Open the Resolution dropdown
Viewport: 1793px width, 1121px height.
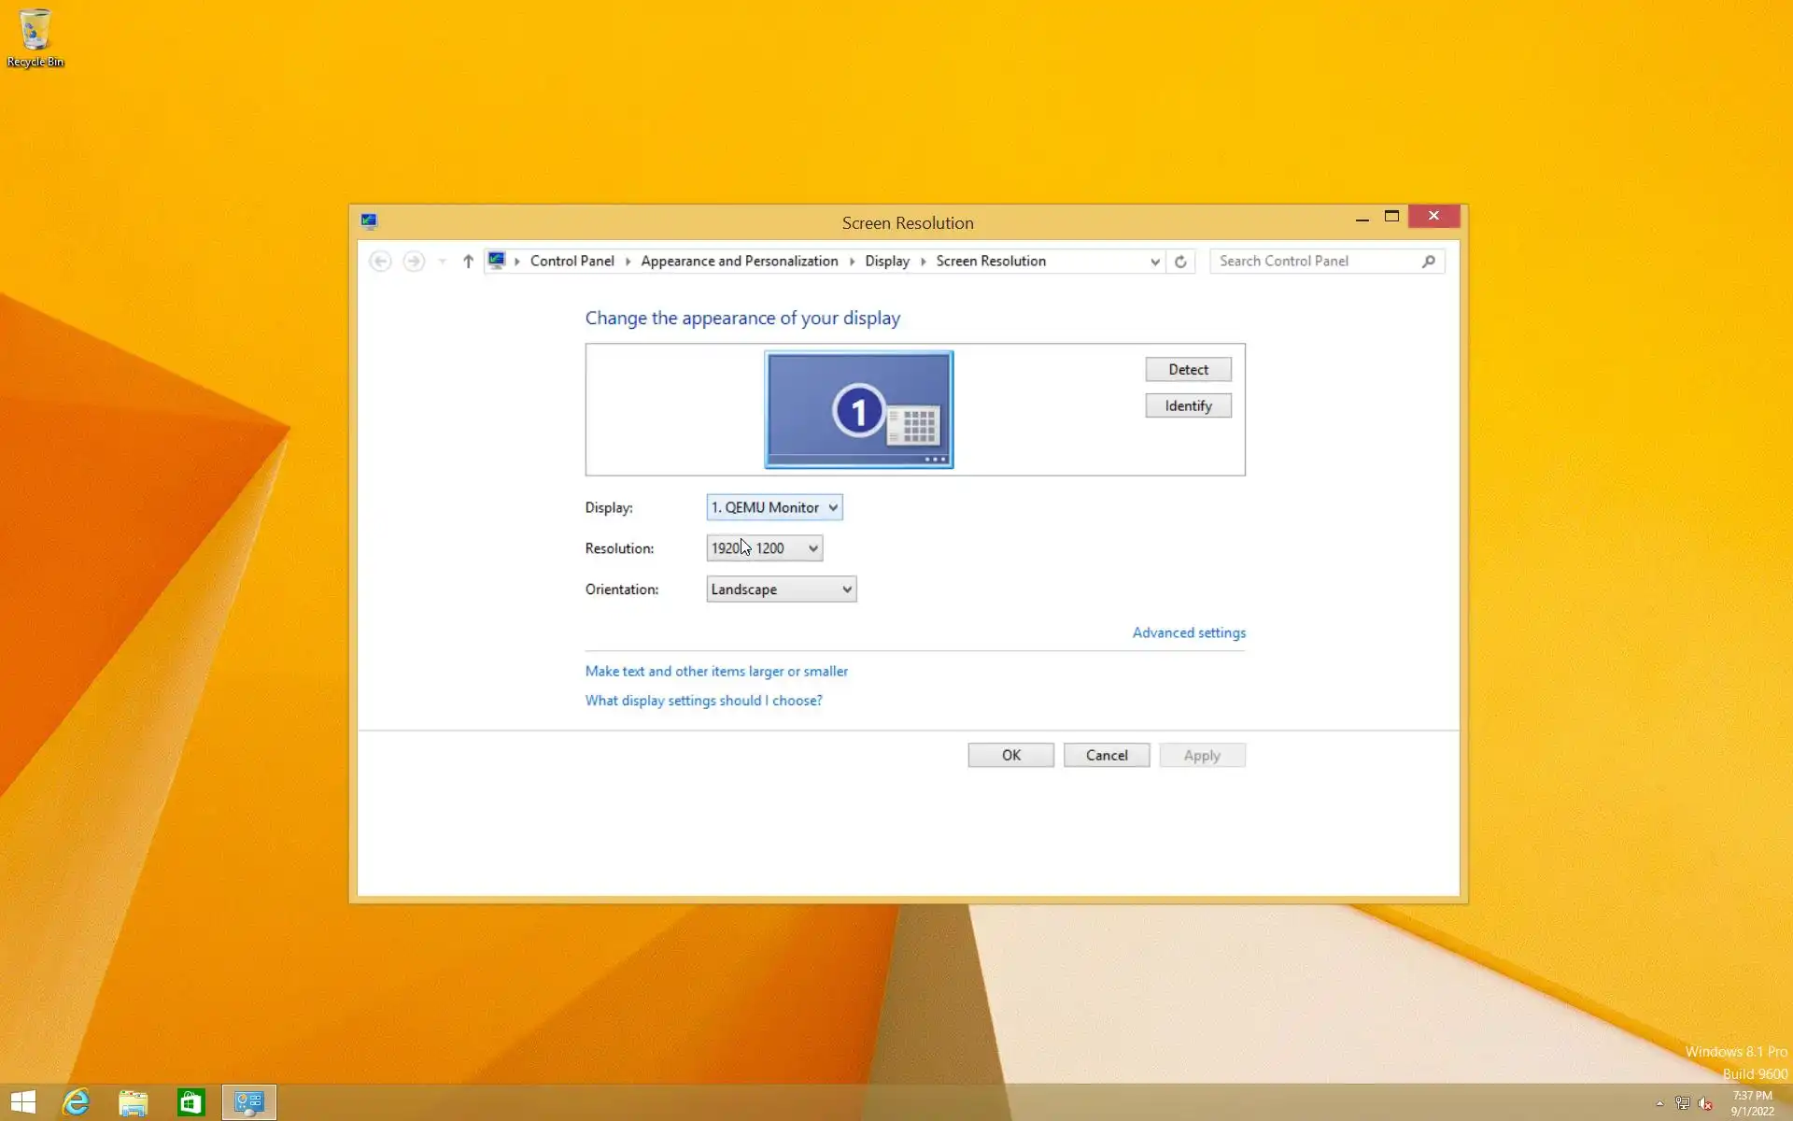[x=764, y=548]
